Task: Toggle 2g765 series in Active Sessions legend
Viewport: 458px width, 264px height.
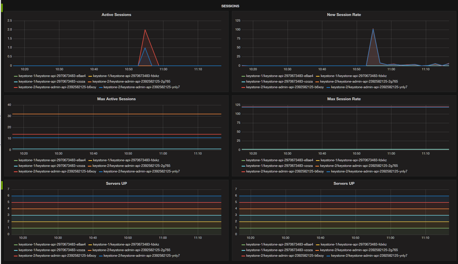Action: (x=131, y=81)
